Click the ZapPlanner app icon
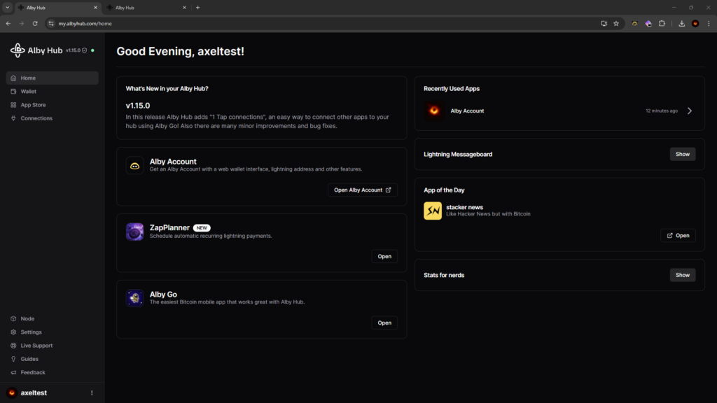717x403 pixels. pyautogui.click(x=134, y=232)
